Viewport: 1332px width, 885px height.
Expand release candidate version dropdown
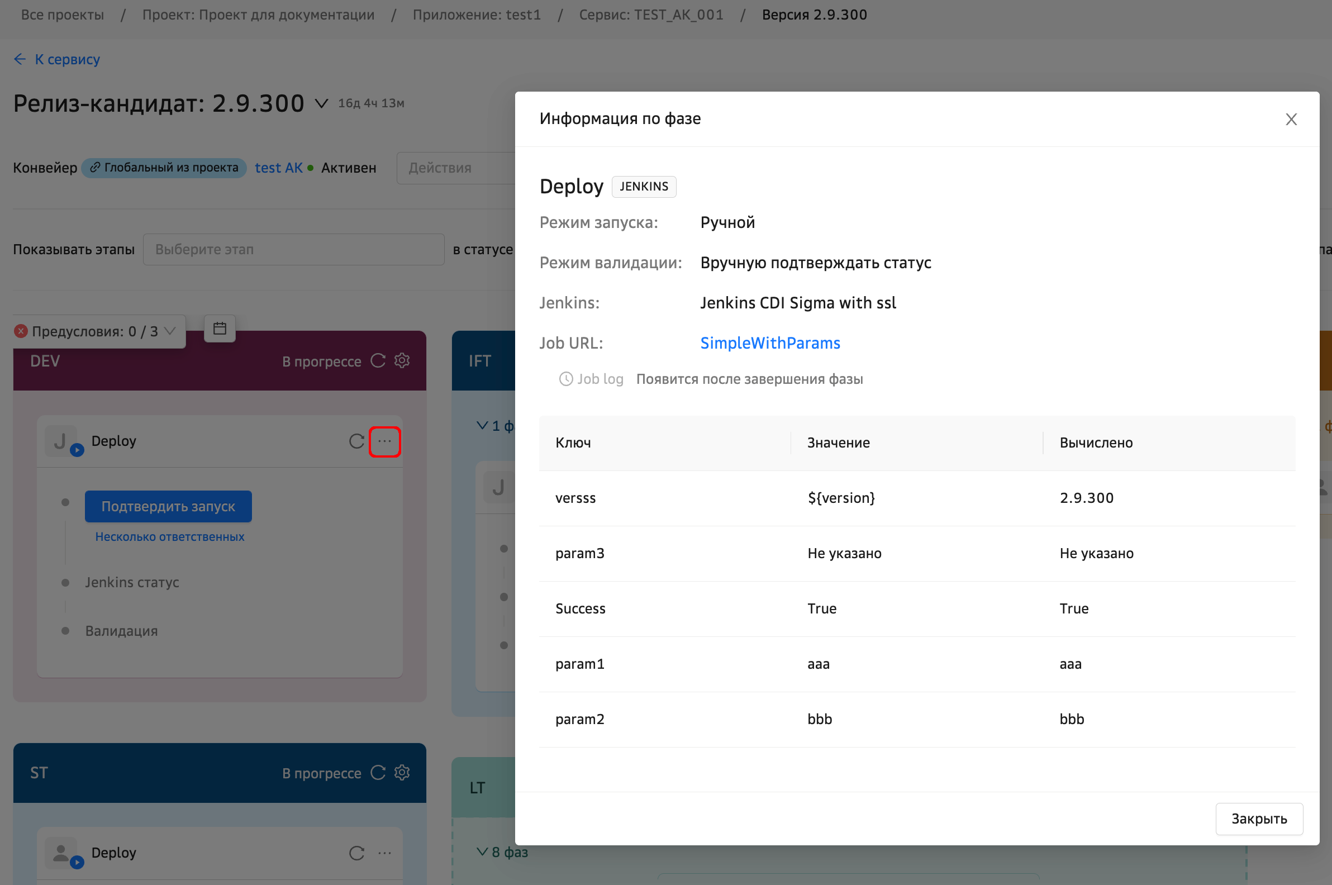[x=321, y=104]
